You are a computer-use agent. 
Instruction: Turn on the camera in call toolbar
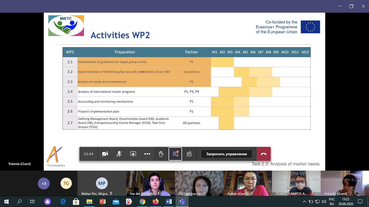point(105,154)
